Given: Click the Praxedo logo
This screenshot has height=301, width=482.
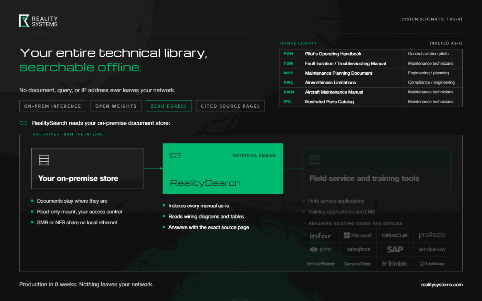Looking at the screenshot, I should coord(432,235).
